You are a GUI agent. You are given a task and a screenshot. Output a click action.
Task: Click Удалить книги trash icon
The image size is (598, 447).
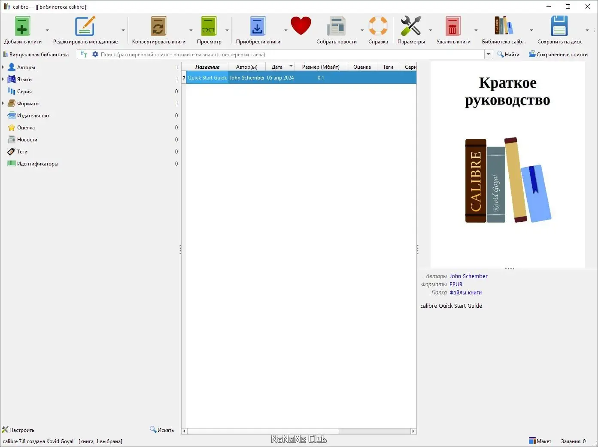(x=452, y=26)
